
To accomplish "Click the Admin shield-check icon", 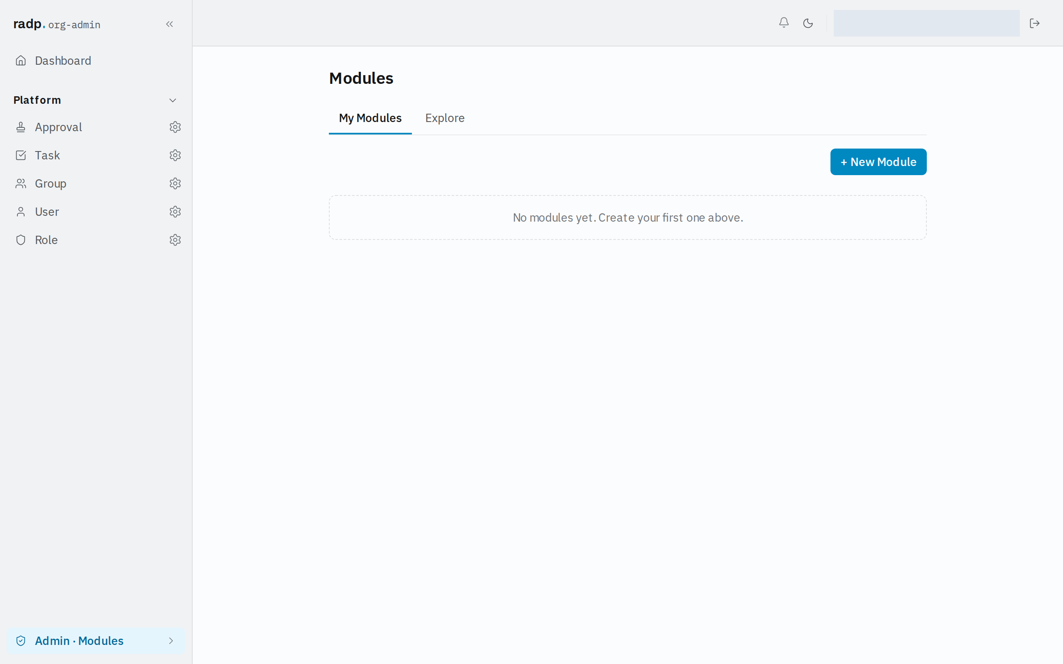I will 21,641.
